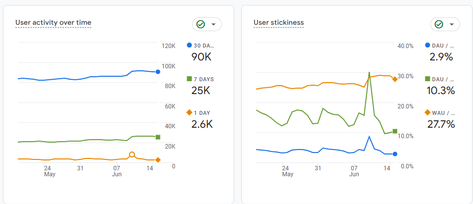
Task: Click the 07 Jun date on activity chart
Action: click(x=117, y=171)
